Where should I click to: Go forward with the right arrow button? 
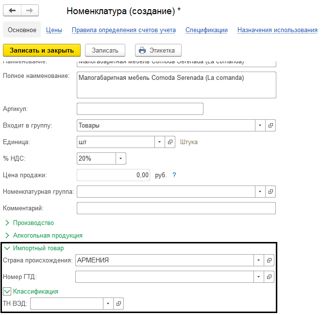[30, 10]
